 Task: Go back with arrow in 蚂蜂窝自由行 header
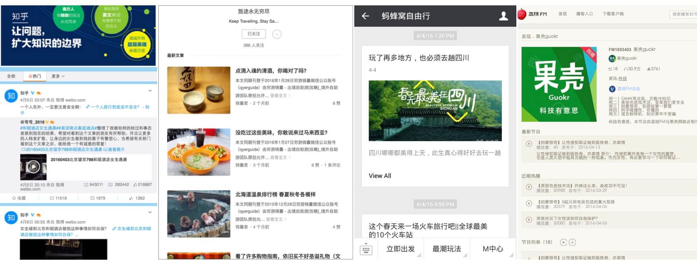tap(365, 16)
